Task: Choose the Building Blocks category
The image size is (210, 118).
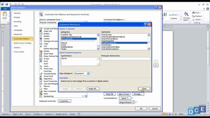Action: 67,47
